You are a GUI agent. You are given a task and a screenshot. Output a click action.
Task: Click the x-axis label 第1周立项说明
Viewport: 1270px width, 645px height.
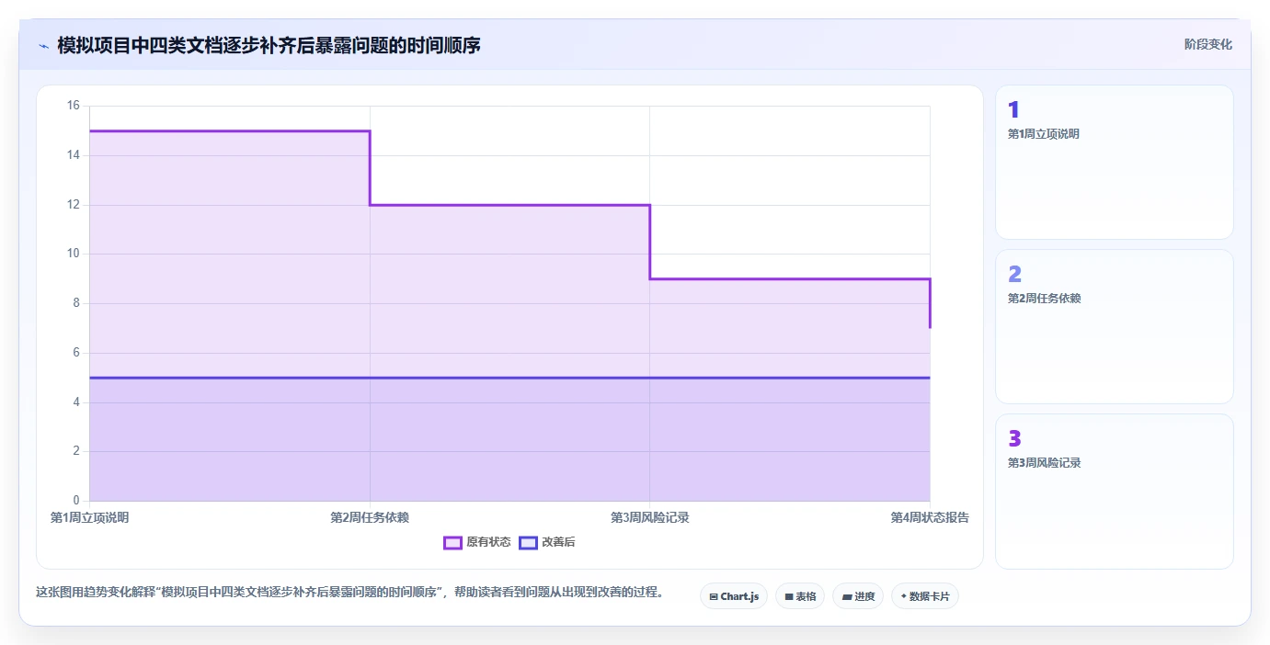click(89, 517)
